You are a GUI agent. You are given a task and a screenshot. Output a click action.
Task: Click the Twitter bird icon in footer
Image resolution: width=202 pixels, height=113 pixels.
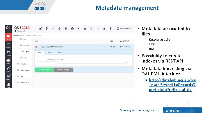click(x=140, y=110)
